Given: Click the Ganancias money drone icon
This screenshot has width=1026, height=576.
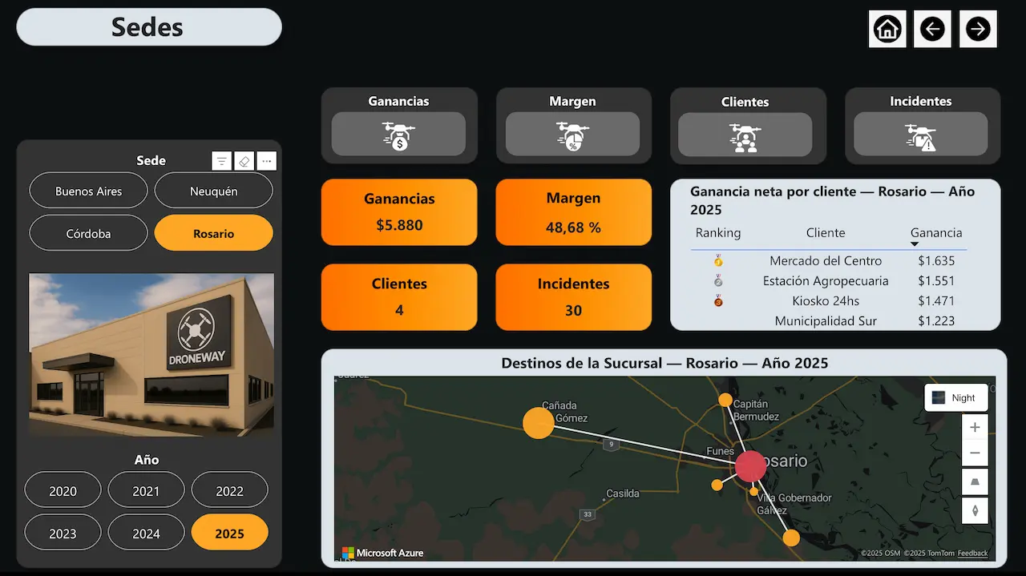Looking at the screenshot, I should pos(399,135).
